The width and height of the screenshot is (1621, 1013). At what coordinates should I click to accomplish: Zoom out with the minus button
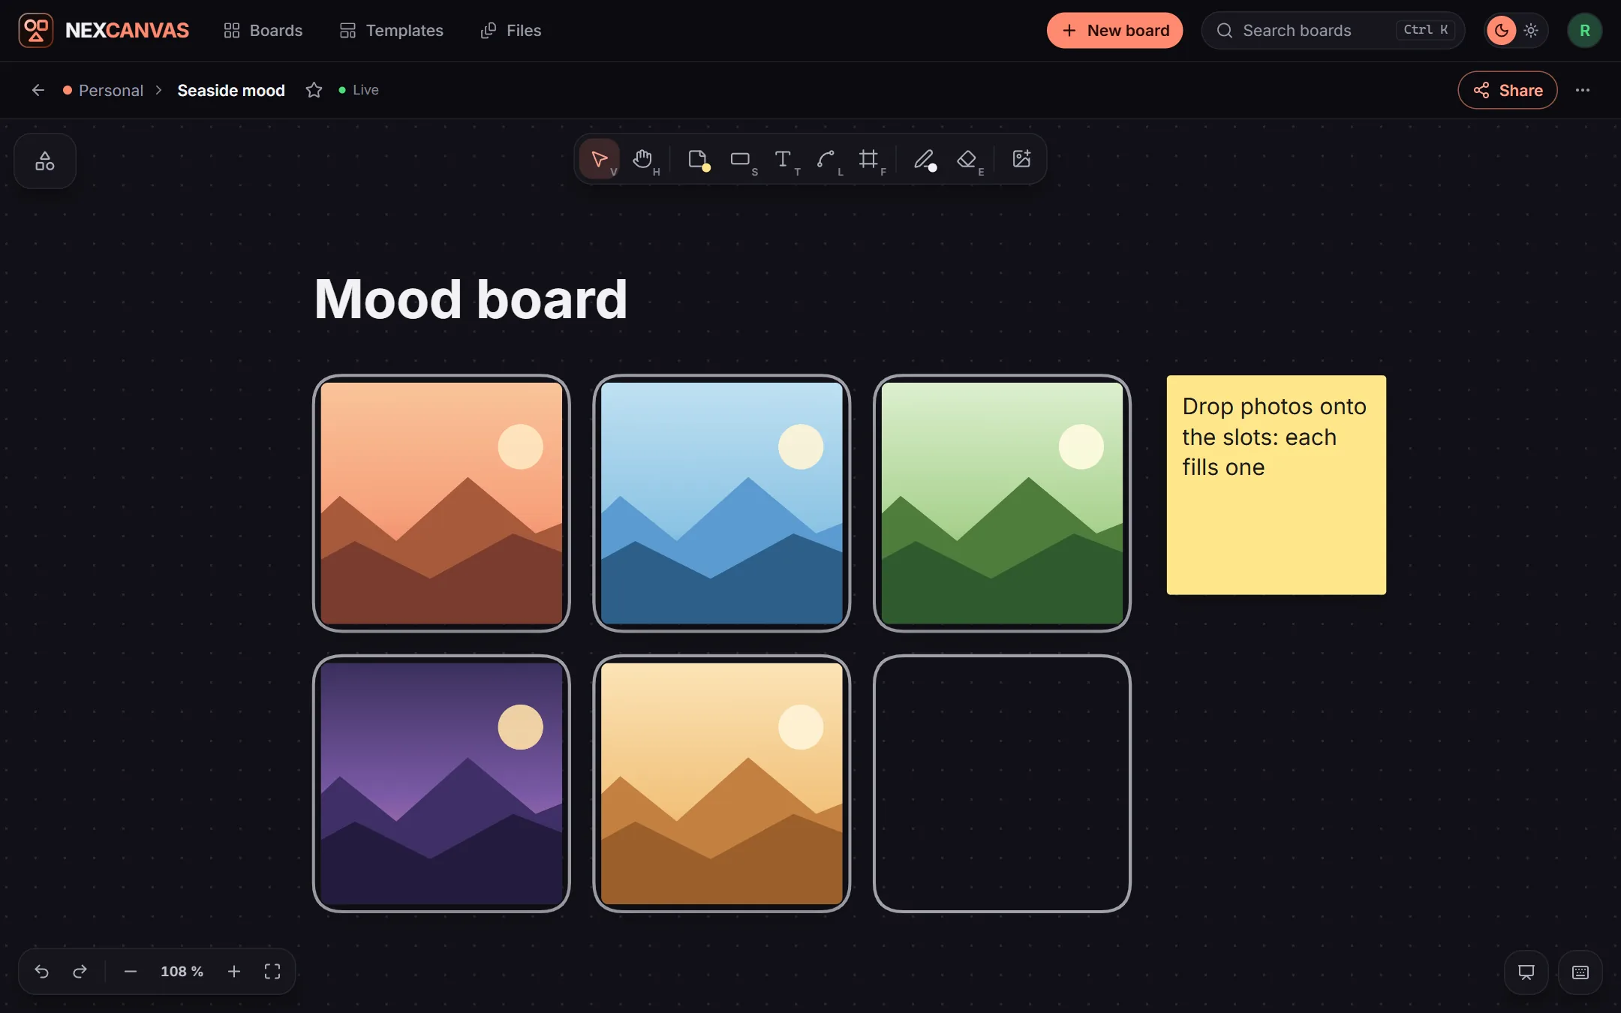[131, 972]
